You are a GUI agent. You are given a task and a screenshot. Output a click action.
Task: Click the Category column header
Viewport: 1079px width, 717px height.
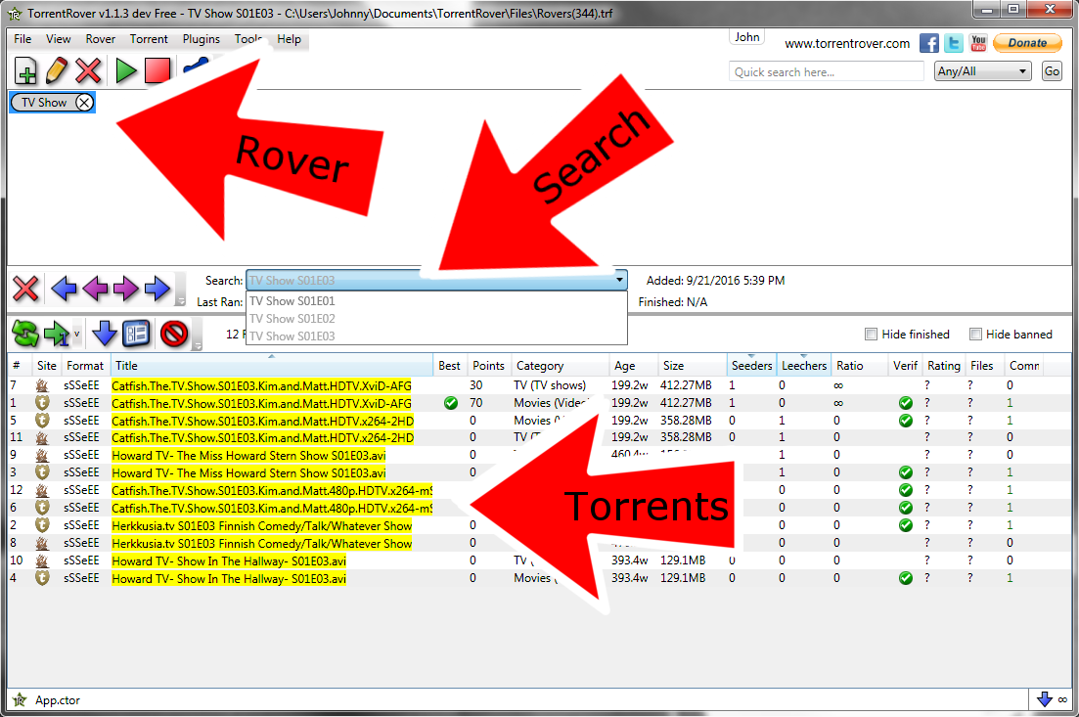(560, 366)
